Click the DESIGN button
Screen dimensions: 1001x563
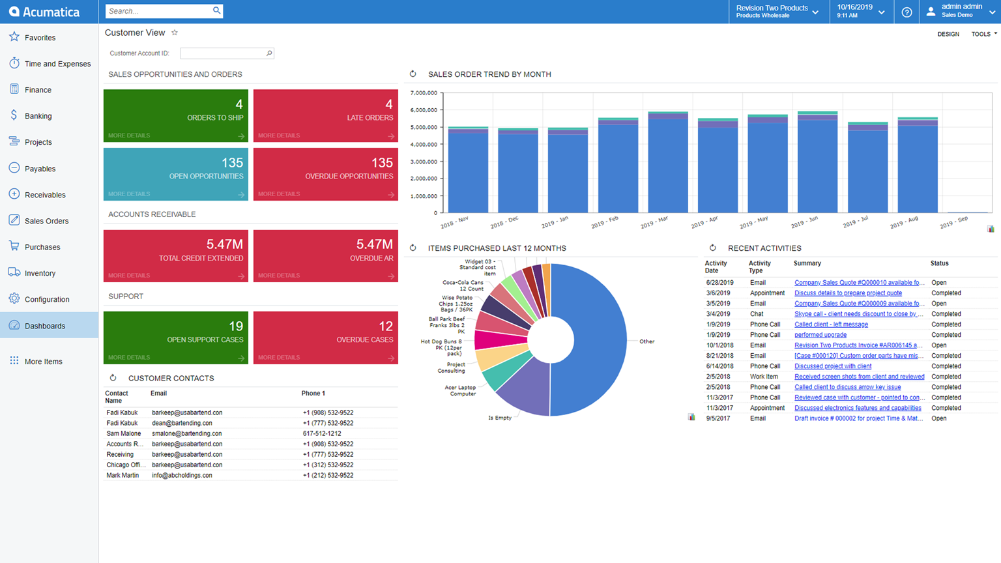click(948, 34)
